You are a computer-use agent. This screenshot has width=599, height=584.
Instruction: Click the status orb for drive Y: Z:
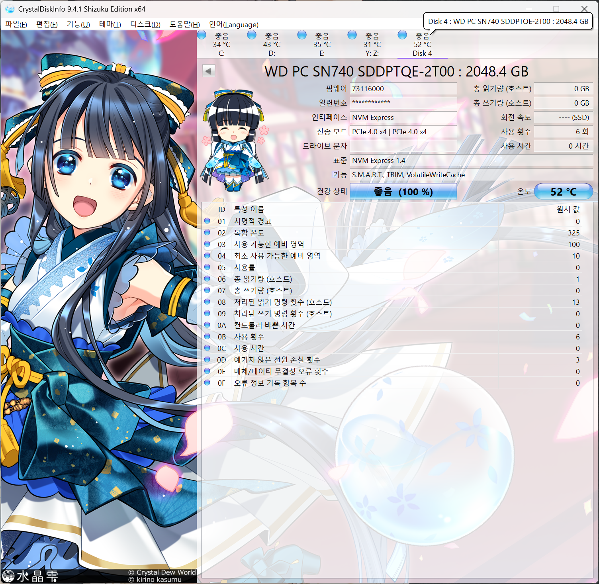(352, 35)
